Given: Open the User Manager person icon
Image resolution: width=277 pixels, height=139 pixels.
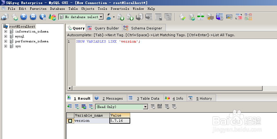Looking at the screenshot, I should pos(109,17).
